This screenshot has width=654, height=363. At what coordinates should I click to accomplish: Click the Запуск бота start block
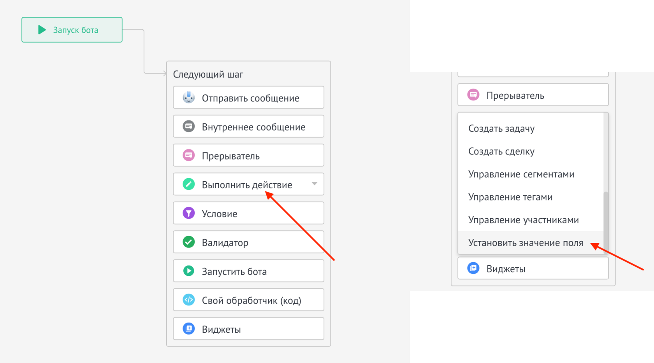pyautogui.click(x=72, y=30)
